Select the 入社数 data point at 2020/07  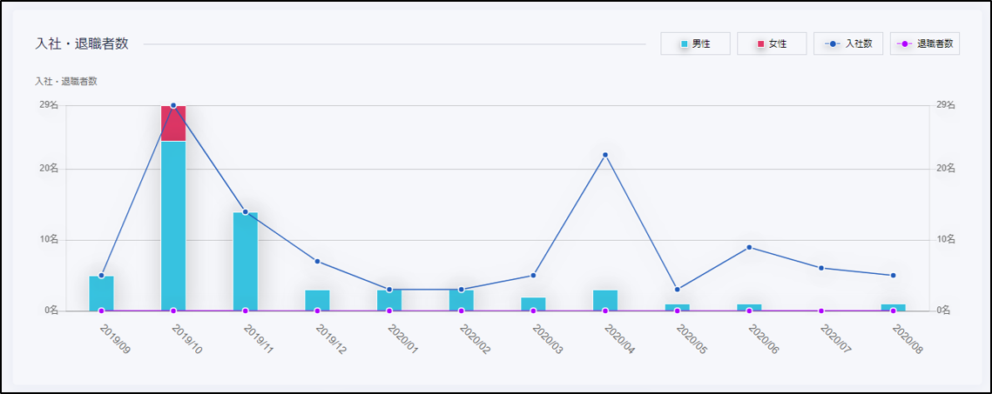(x=821, y=268)
